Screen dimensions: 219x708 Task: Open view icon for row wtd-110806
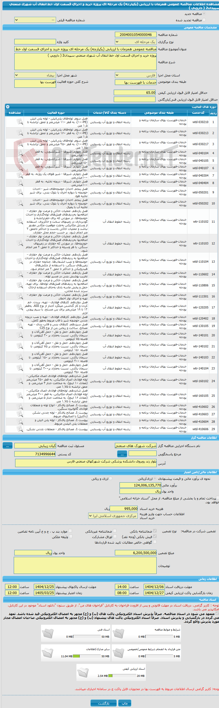coord(20,285)
